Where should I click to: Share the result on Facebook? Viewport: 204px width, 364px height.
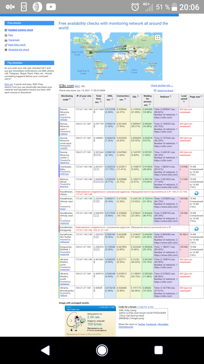[151, 324]
